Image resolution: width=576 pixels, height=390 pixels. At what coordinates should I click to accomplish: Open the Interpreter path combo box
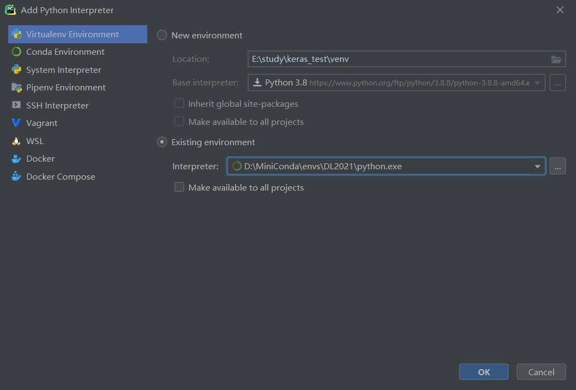(386, 166)
